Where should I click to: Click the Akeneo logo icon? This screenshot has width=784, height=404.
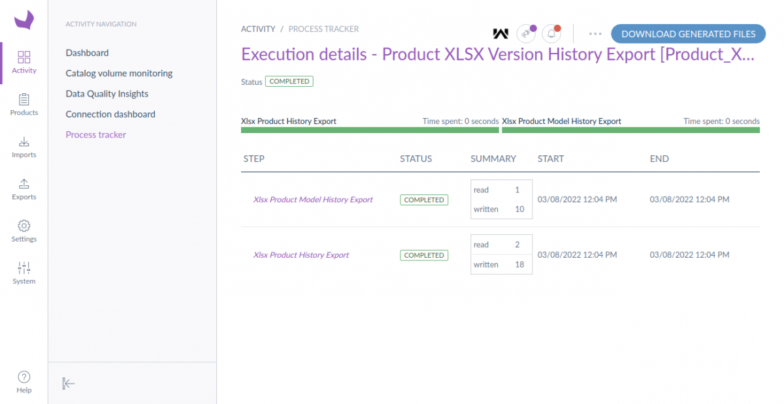point(24,20)
